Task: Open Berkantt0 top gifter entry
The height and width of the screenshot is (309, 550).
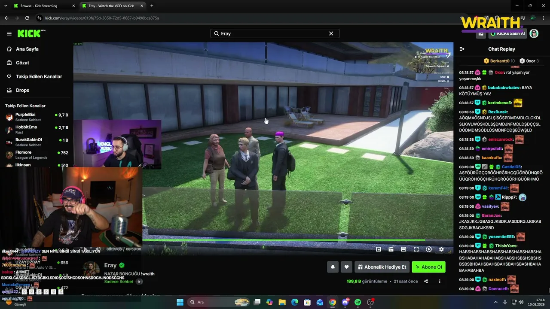Action: pyautogui.click(x=499, y=61)
